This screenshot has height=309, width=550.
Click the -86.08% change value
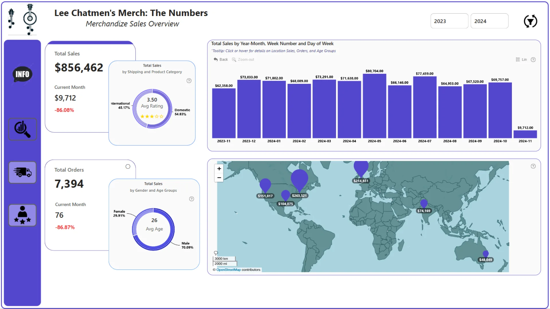(64, 110)
